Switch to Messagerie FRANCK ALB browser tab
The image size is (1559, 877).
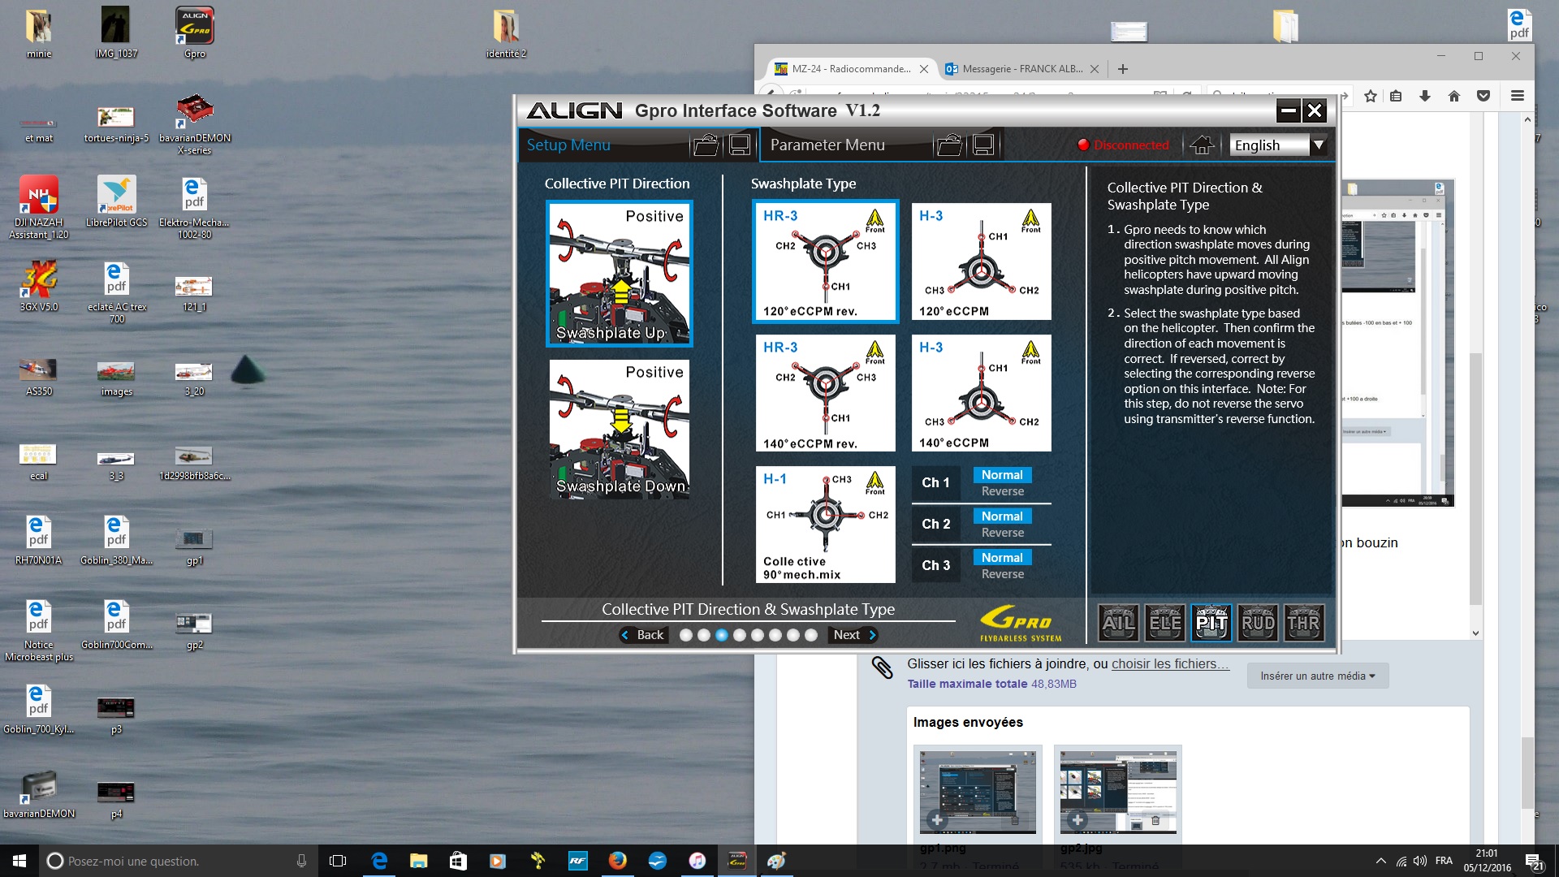[1022, 69]
